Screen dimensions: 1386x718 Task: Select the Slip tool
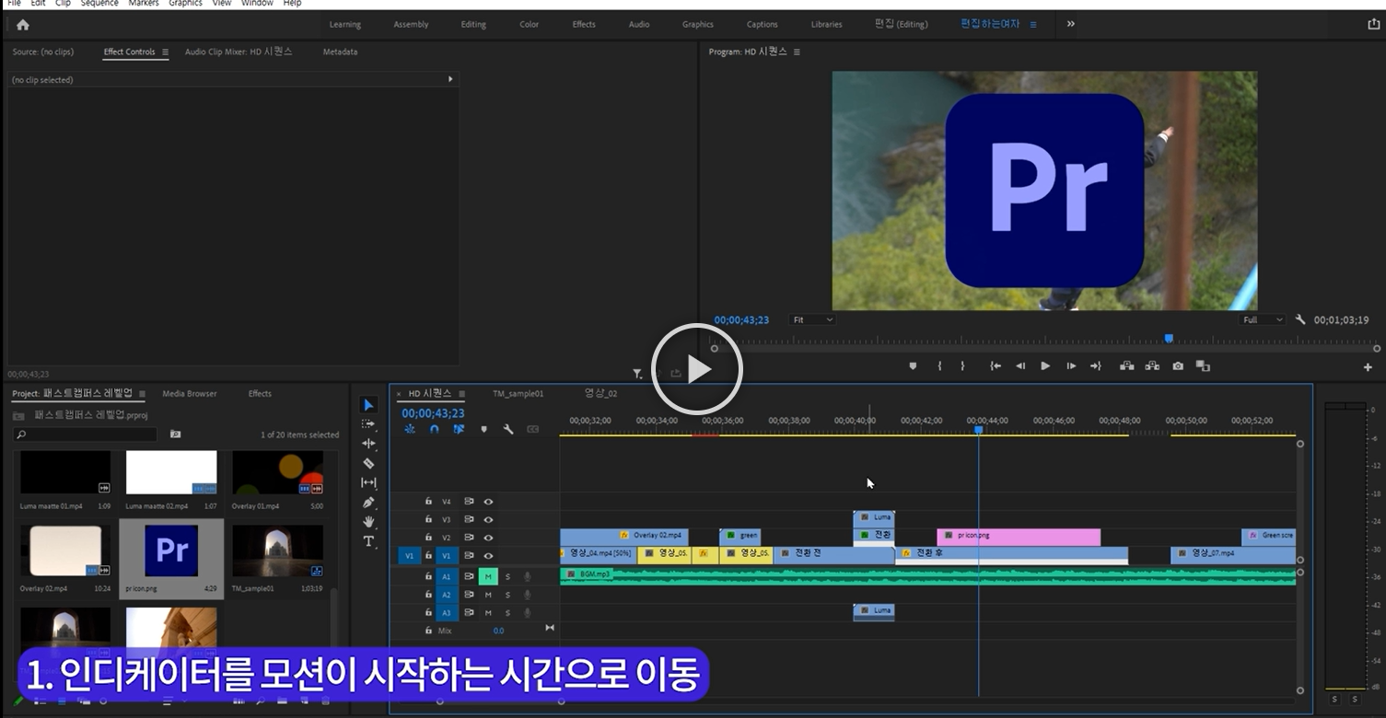click(368, 482)
